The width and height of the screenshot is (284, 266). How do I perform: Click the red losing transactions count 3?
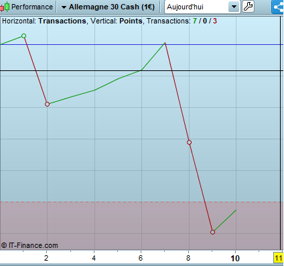(x=215, y=21)
